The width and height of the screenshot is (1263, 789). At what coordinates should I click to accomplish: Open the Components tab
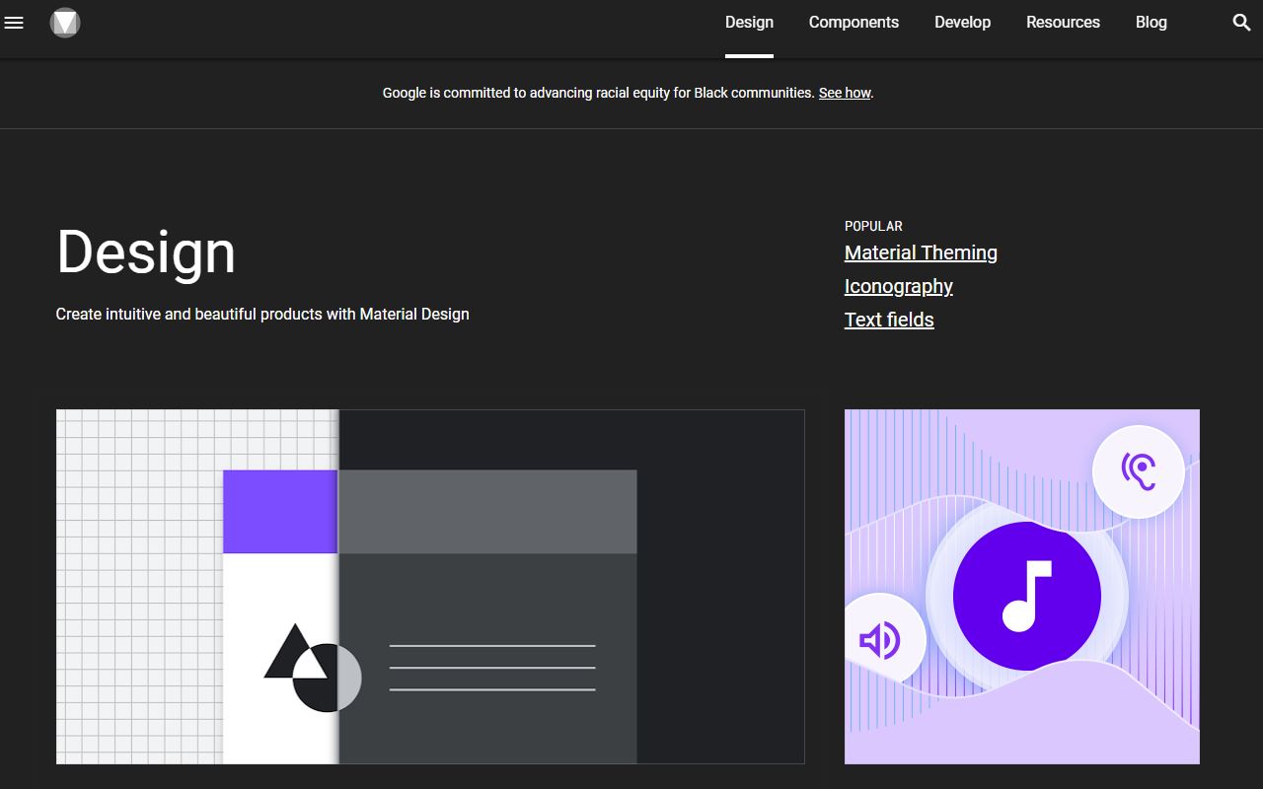[854, 22]
